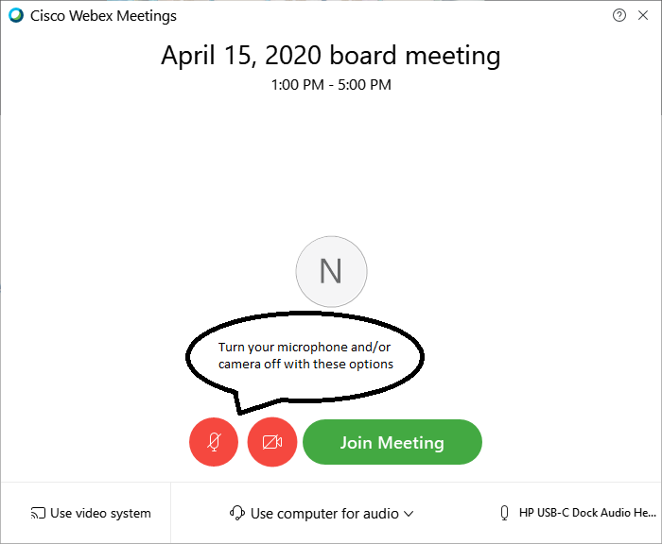Click the microphone icon near HP USB-C Dock
The width and height of the screenshot is (662, 544).
tap(504, 513)
